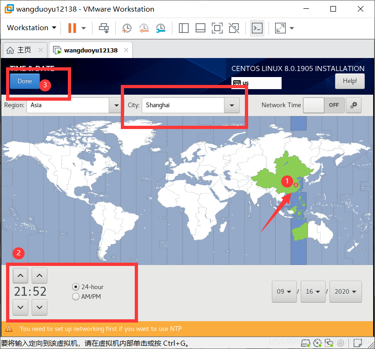The image size is (375, 349).
Task: Open the year dropdown showing 2020
Action: point(346,291)
